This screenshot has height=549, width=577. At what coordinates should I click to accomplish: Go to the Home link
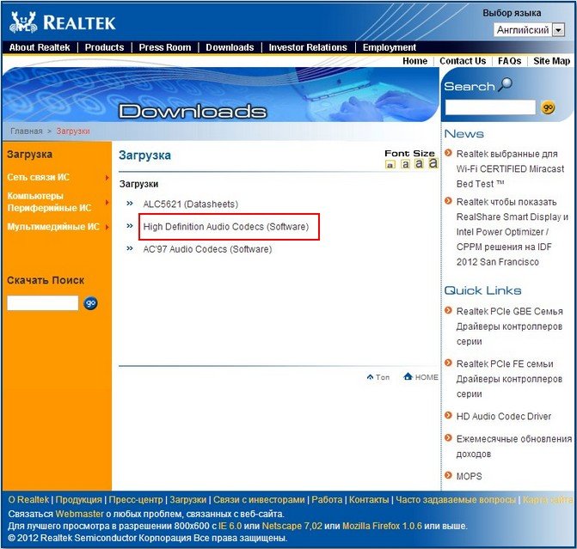coord(414,61)
